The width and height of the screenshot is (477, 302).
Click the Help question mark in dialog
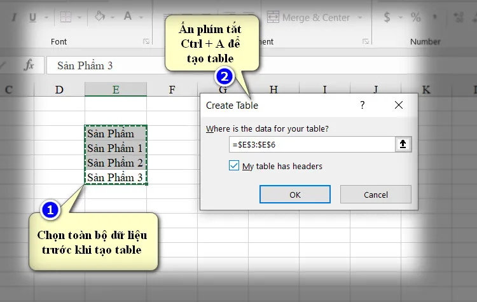click(x=363, y=105)
